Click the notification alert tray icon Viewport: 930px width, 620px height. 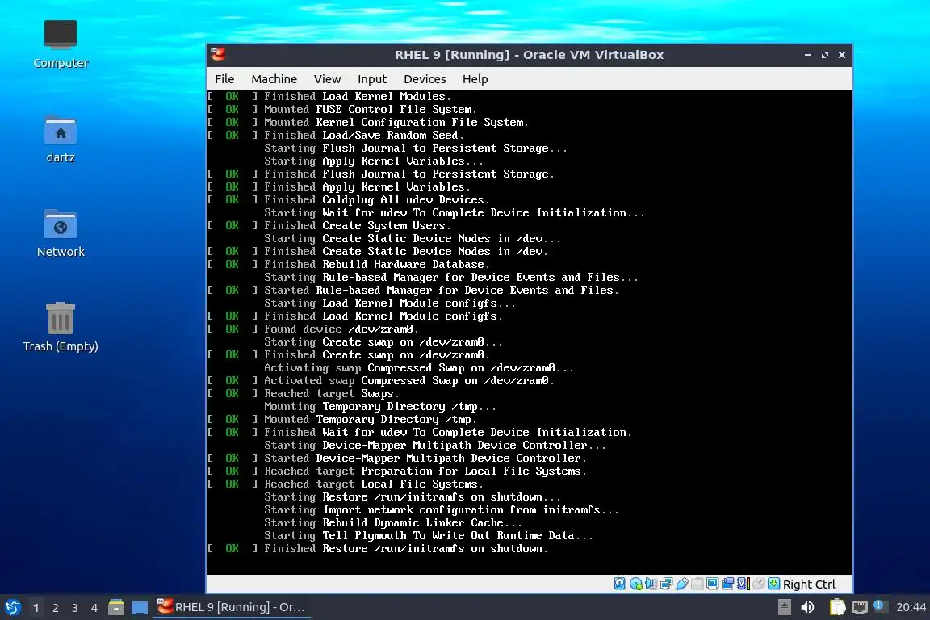click(x=879, y=605)
